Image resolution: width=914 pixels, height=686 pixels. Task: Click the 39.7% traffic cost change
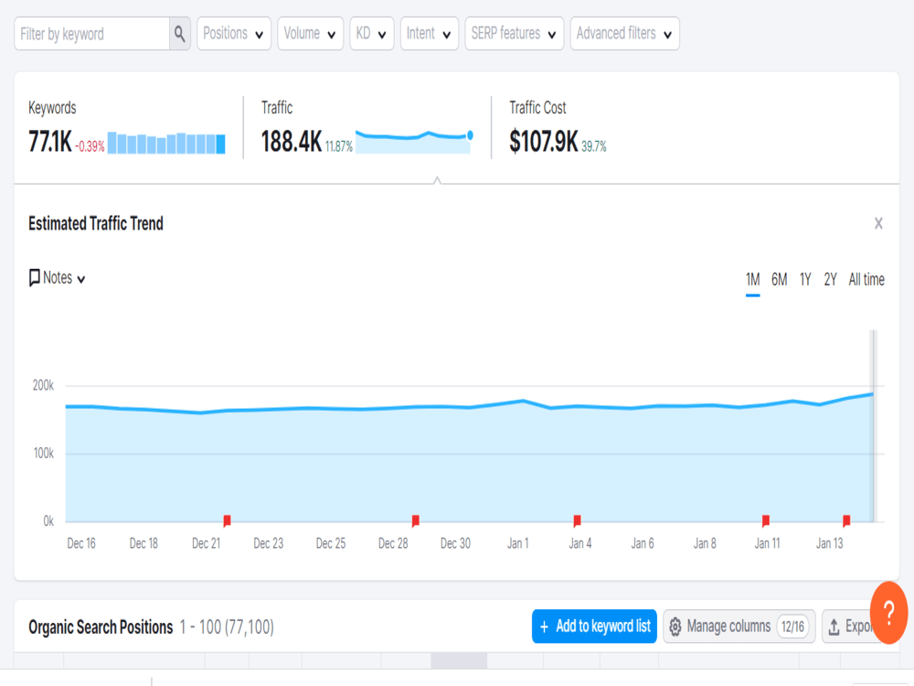593,146
